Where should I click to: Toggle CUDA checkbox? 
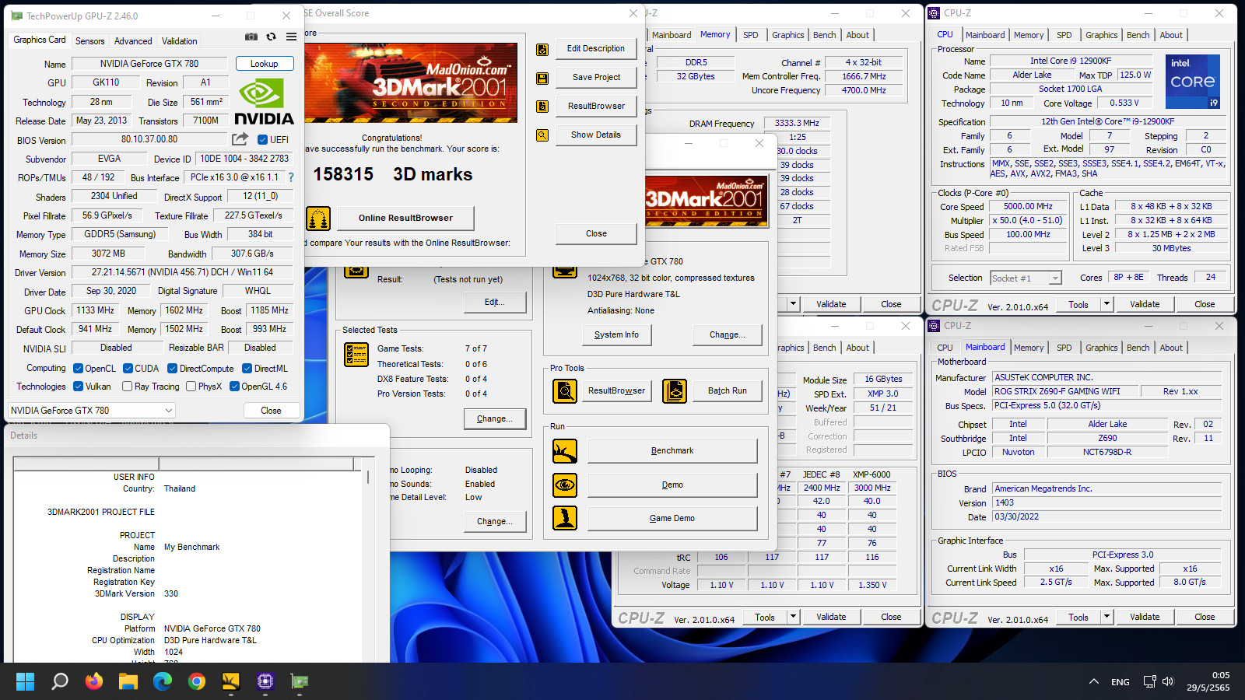click(128, 369)
